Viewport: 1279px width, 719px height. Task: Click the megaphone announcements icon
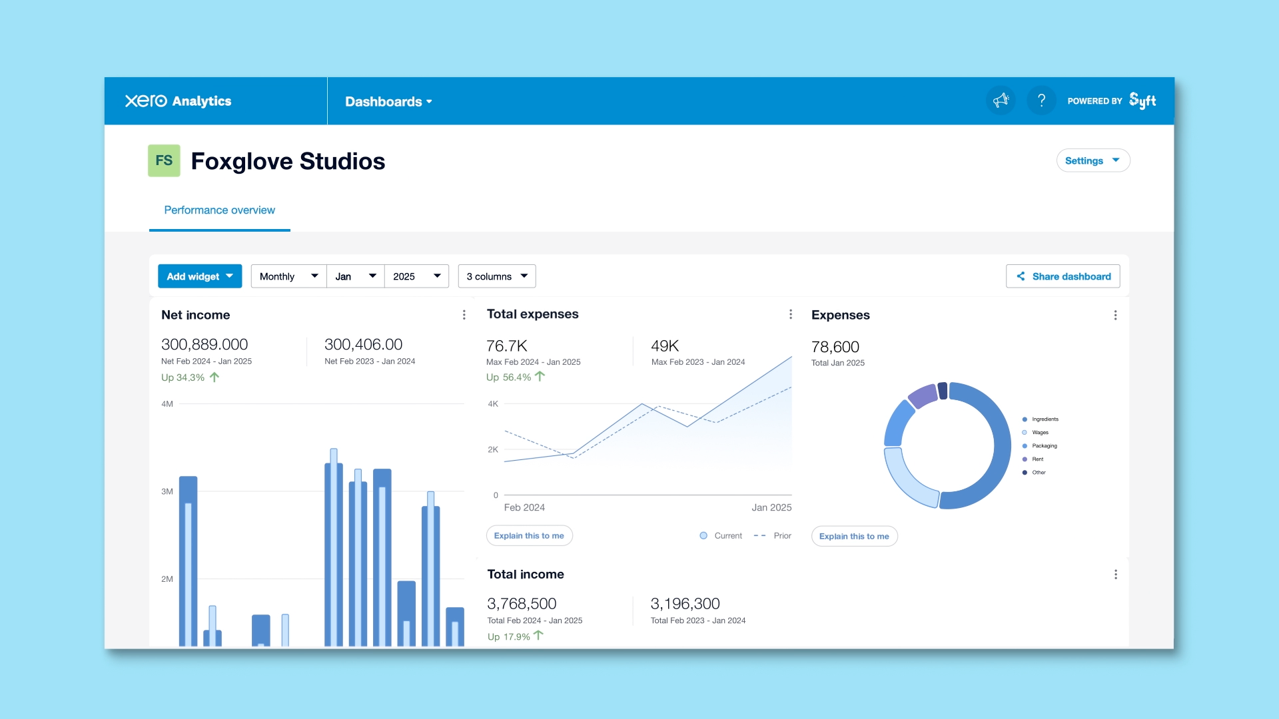pyautogui.click(x=1001, y=101)
